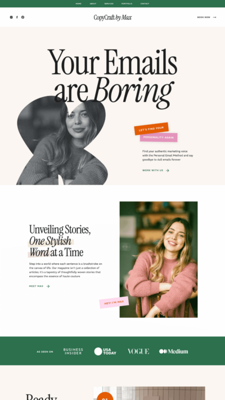Click the color photo of Max in pink sweater
The image size is (225, 400).
tap(159, 259)
